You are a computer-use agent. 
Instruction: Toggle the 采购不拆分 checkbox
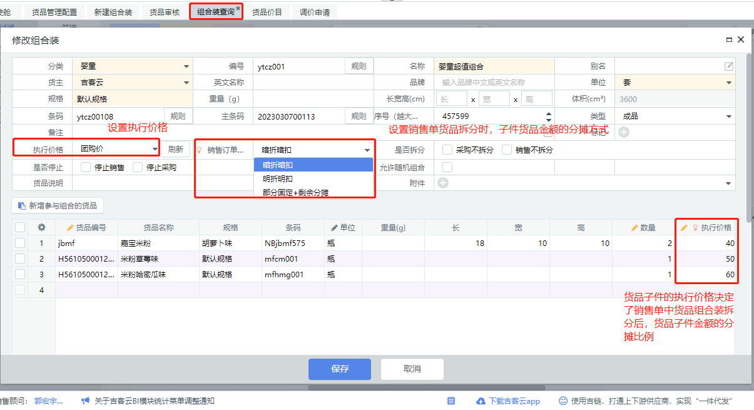(447, 150)
